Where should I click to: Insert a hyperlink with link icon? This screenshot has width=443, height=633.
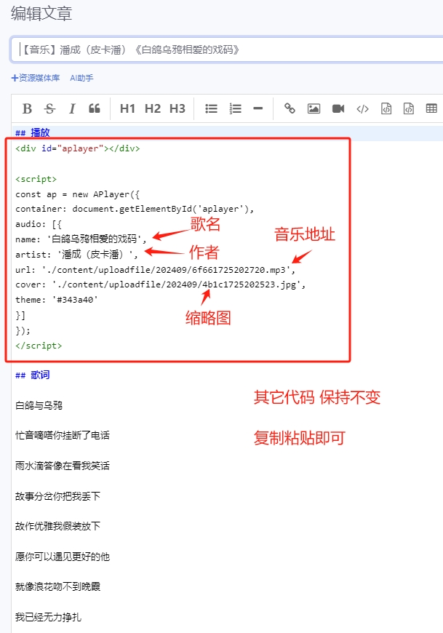point(290,108)
